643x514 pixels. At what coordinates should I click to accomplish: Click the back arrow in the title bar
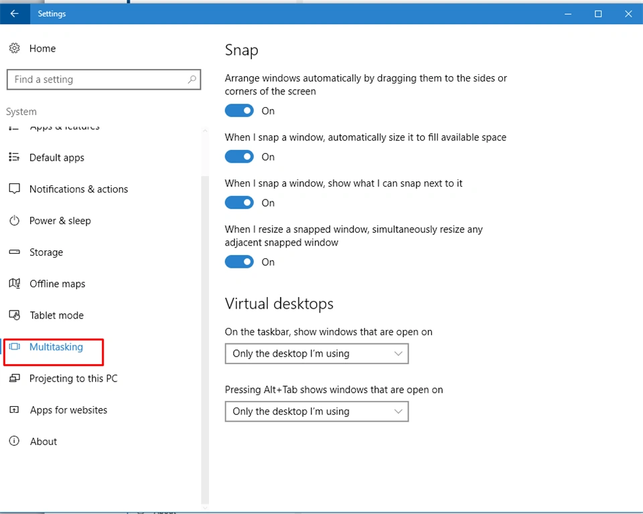[14, 13]
